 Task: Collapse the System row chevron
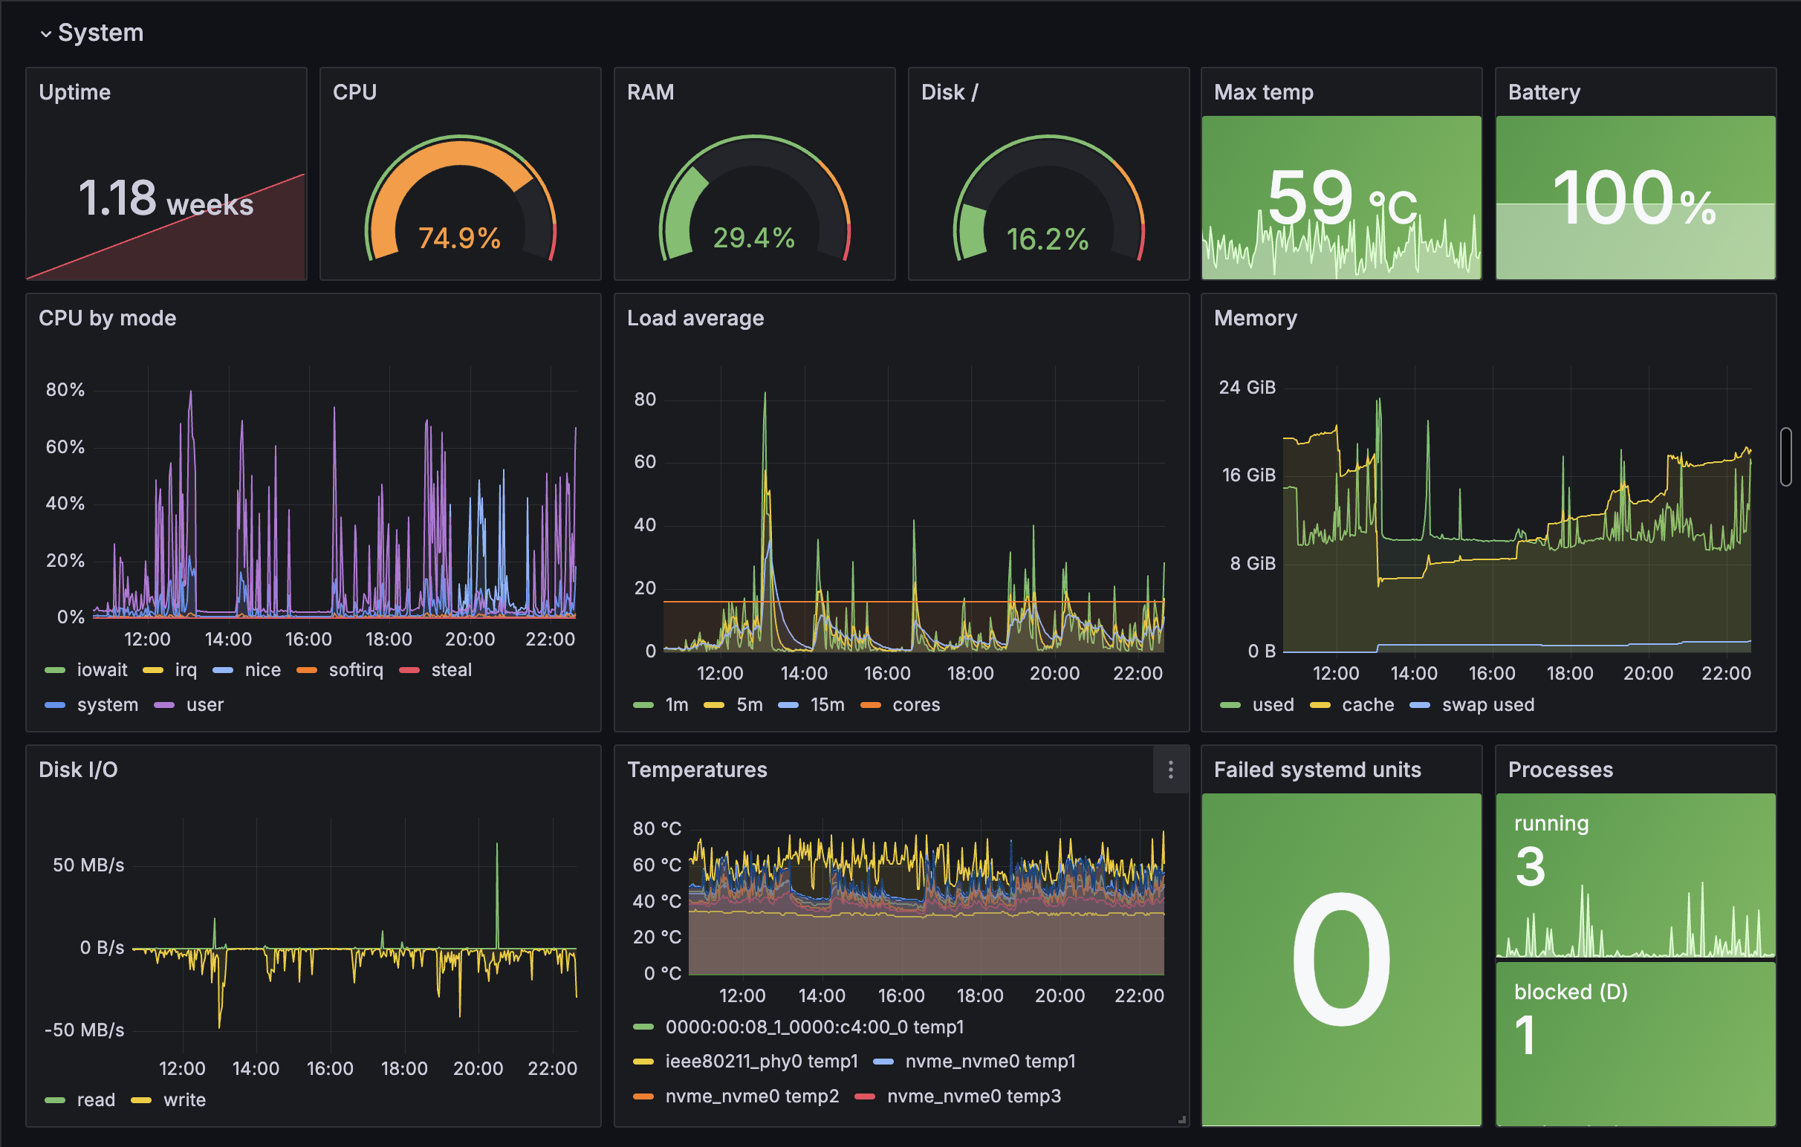click(x=45, y=33)
